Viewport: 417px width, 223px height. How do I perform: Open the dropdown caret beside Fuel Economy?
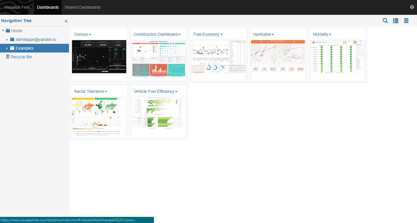(221, 35)
